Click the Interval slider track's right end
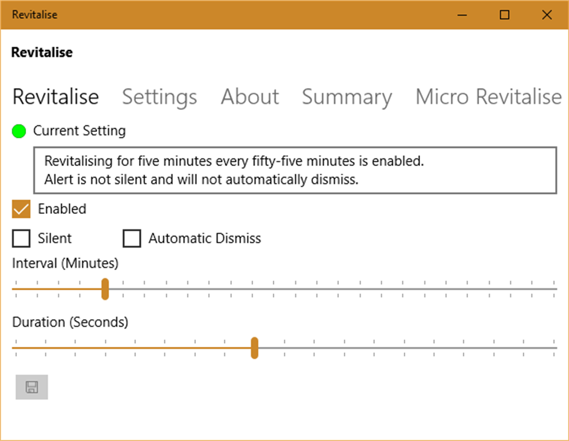The height and width of the screenshot is (441, 569). click(x=551, y=289)
